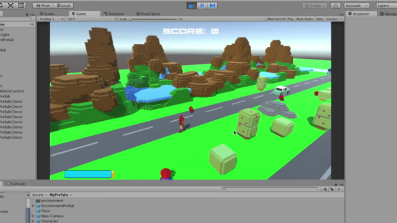Open the Project panel options menu
The image size is (397, 223).
[x=341, y=185]
